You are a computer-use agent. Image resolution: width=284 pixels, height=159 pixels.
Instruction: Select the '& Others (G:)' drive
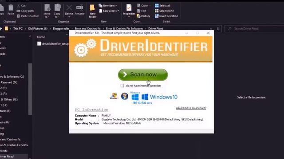(x=9, y=99)
